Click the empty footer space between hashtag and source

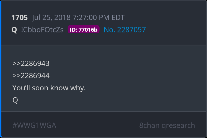pos(98,125)
